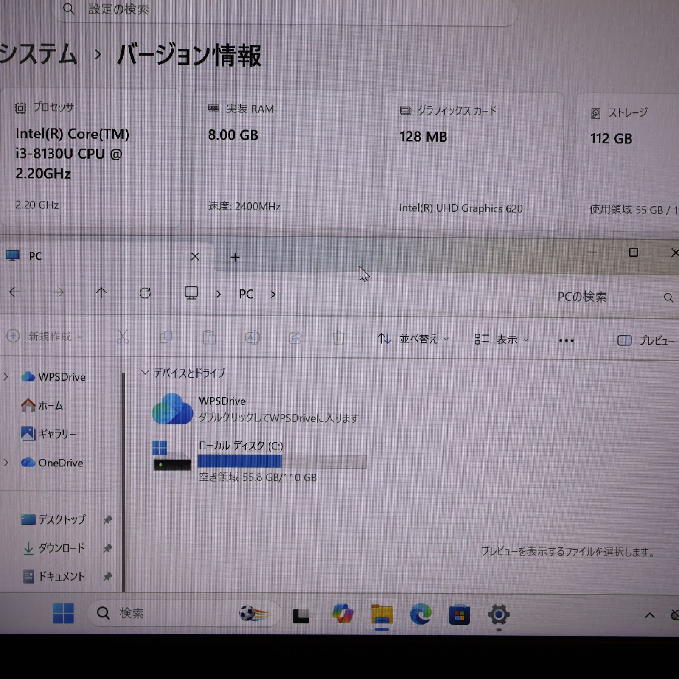Open デスクトップ quick access folder
The width and height of the screenshot is (679, 679).
[53, 519]
